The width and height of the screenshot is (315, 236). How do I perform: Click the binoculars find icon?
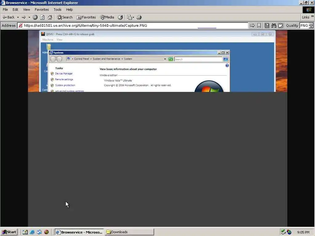273,26
